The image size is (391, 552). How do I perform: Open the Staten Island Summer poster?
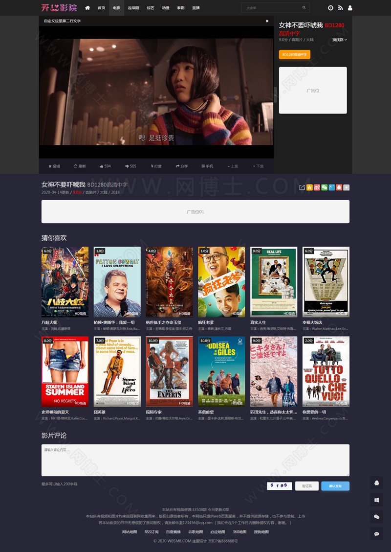point(65,372)
